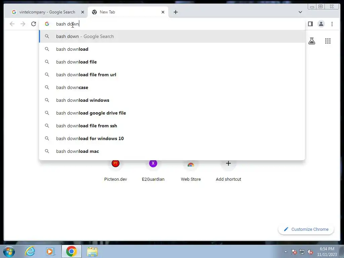The image size is (344, 258).
Task: Expand the tab search dropdown arrow
Action: (x=300, y=12)
